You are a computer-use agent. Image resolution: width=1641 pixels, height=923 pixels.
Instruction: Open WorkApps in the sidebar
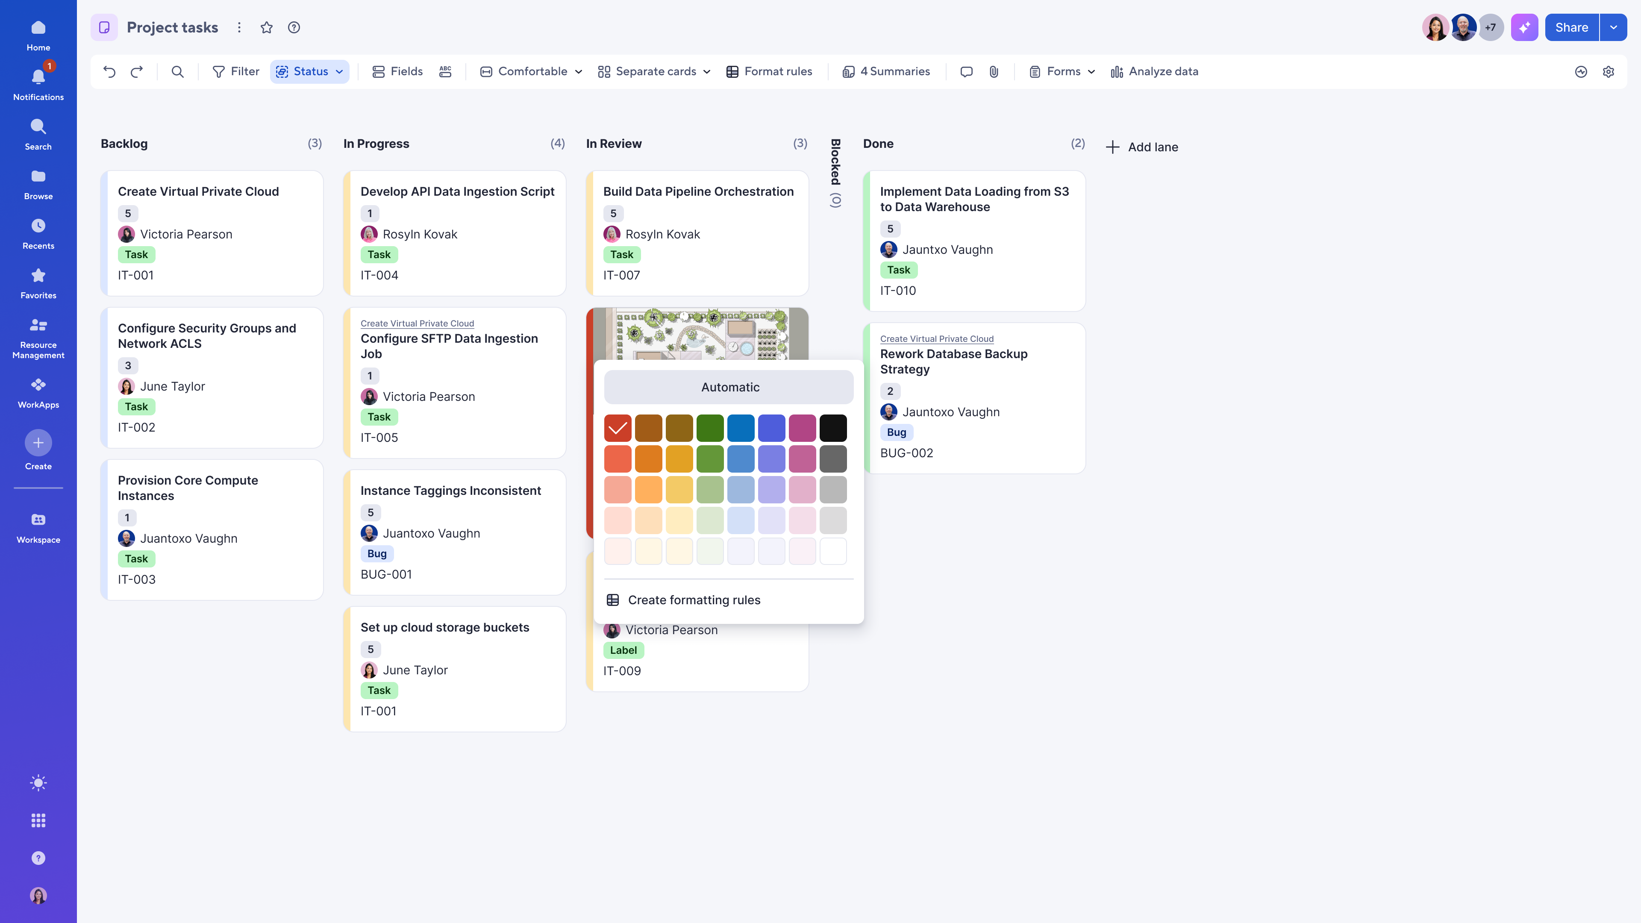tap(38, 393)
